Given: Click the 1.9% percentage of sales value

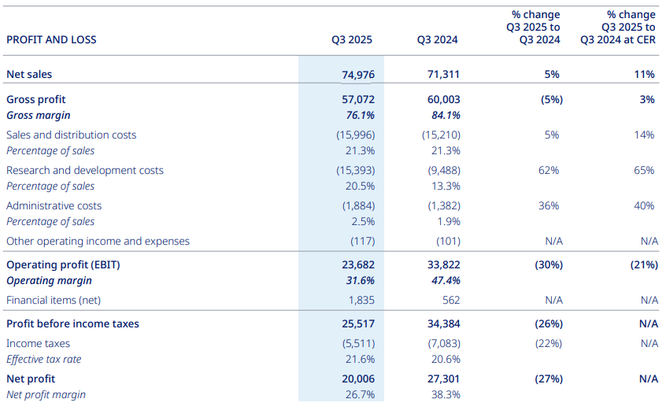Looking at the screenshot, I should pyautogui.click(x=449, y=222).
